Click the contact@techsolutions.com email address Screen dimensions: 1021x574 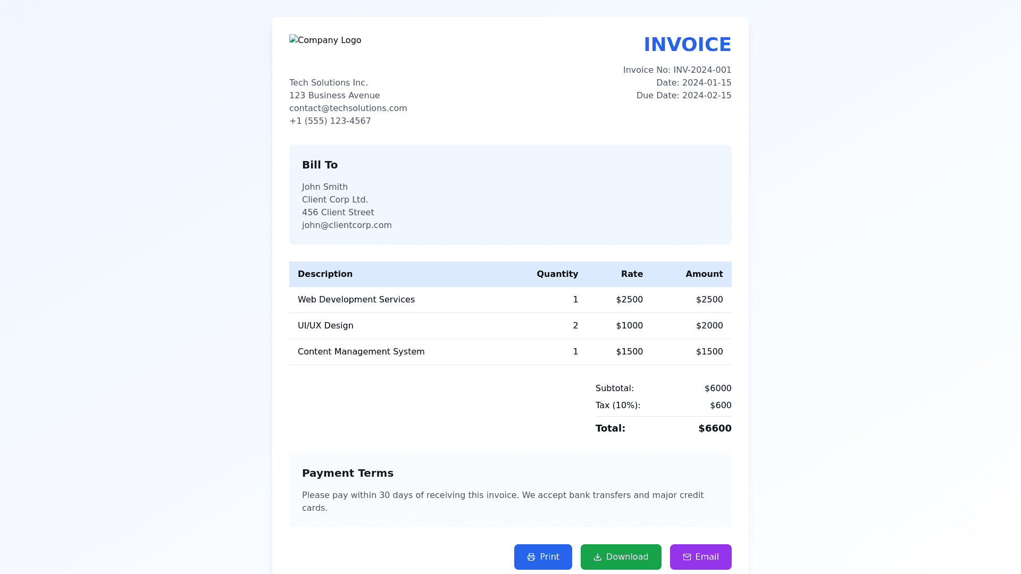(x=348, y=108)
